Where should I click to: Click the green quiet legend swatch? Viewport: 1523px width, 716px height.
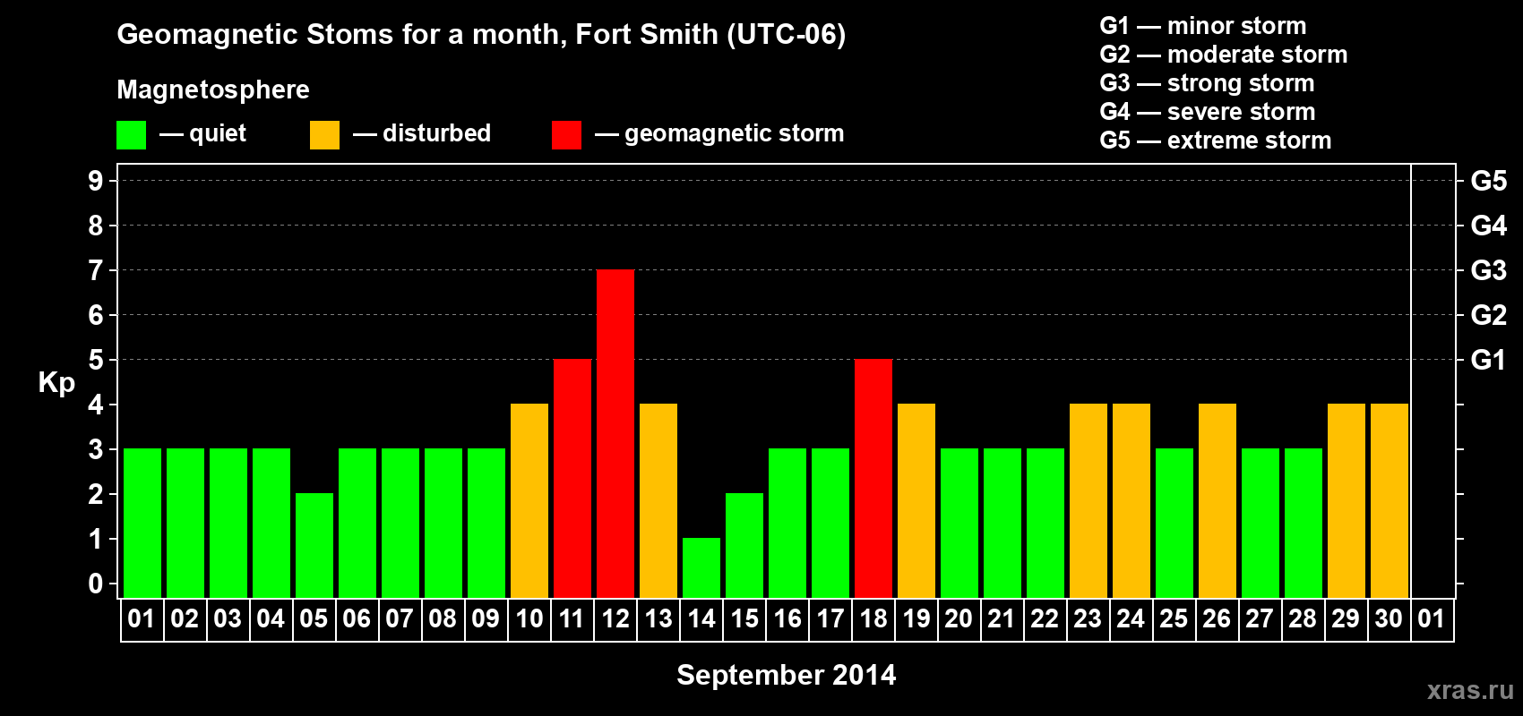pyautogui.click(x=131, y=135)
